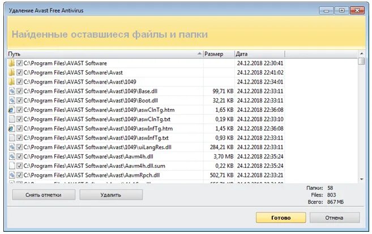Uncheck the uiLangRes.dll checkbox

(19, 147)
